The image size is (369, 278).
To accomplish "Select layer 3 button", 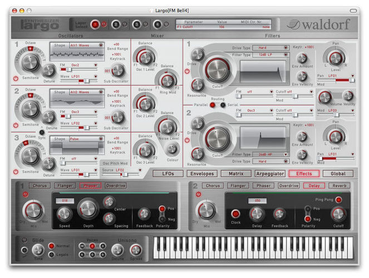I will pos(136,24).
